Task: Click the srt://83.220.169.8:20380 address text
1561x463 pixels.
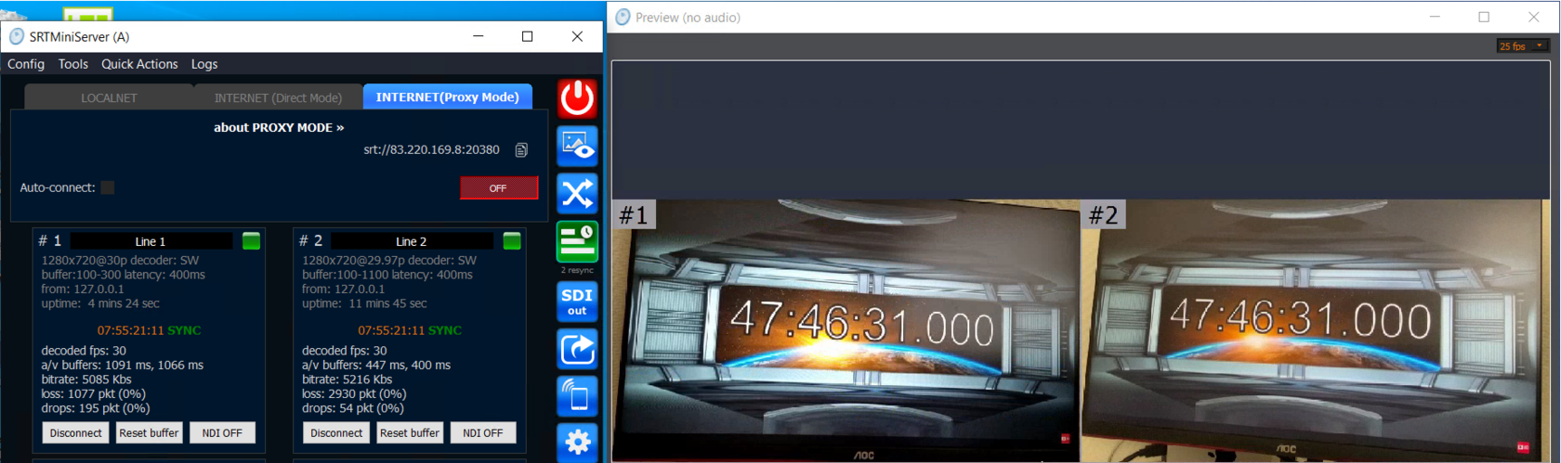Action: pyautogui.click(x=431, y=149)
